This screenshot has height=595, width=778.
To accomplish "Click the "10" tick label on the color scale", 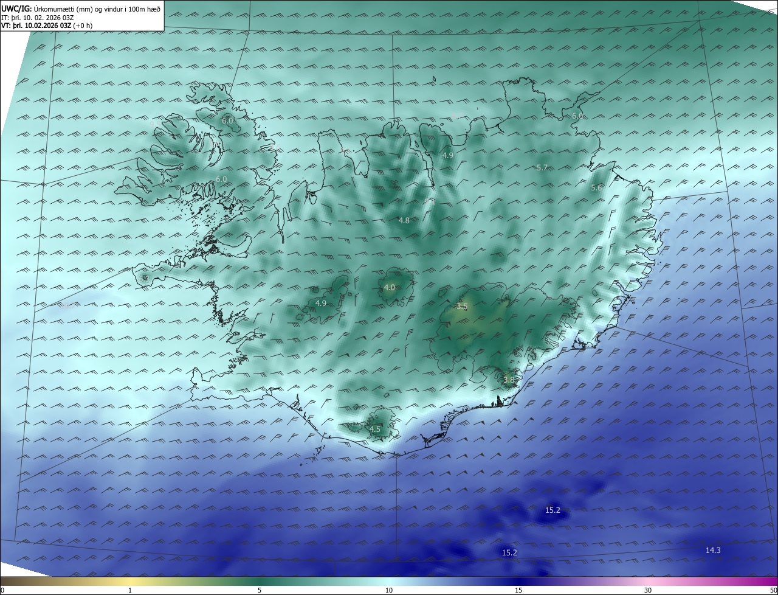I will pyautogui.click(x=389, y=590).
